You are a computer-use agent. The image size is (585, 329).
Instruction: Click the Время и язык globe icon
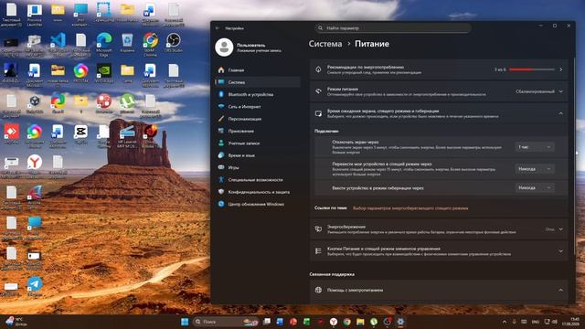coord(221,155)
